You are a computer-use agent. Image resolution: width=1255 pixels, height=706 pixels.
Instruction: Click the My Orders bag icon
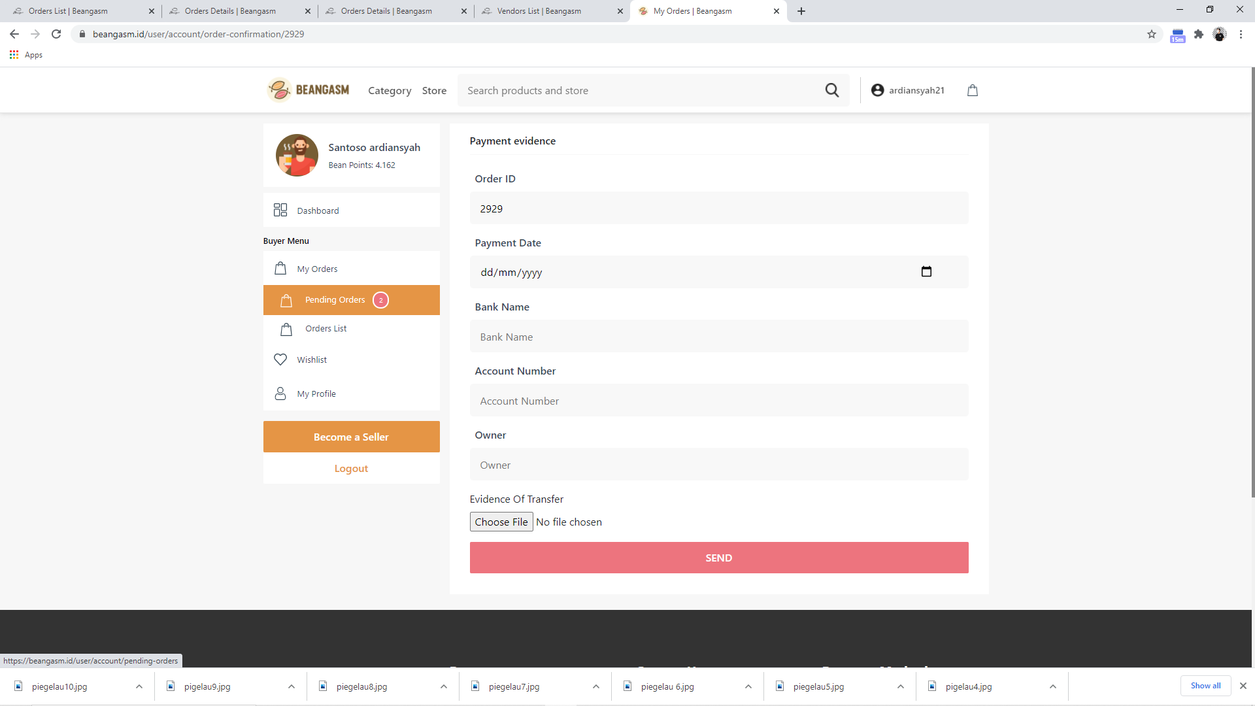[280, 267]
